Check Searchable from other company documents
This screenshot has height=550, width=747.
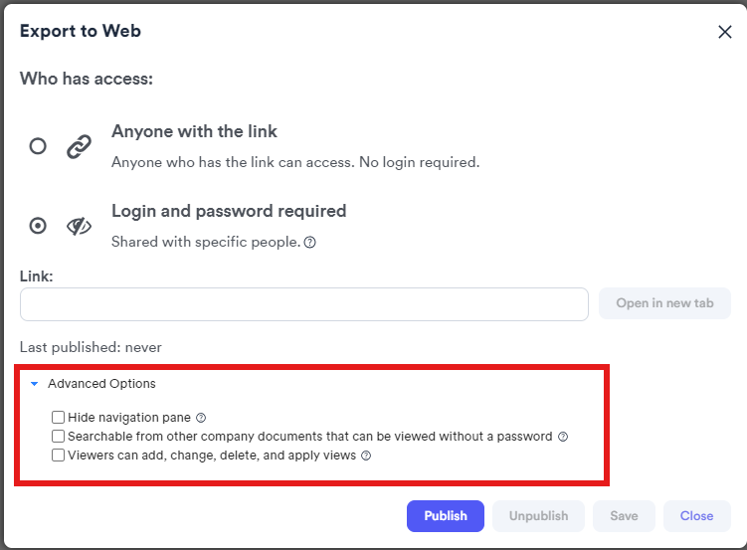[58, 437]
